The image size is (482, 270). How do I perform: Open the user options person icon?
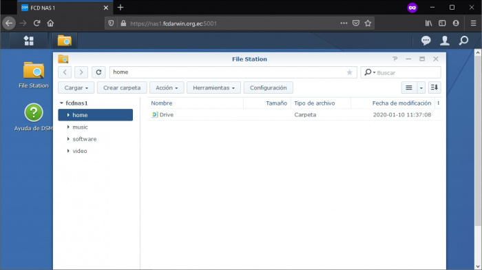point(445,41)
